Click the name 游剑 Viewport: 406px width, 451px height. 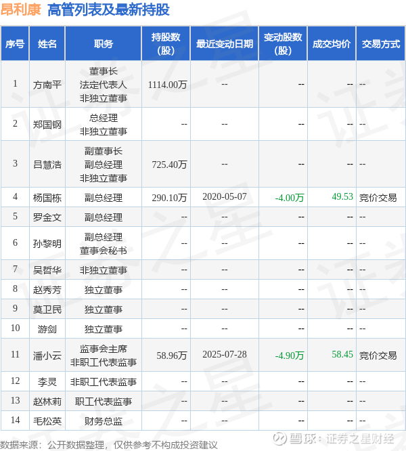47,328
